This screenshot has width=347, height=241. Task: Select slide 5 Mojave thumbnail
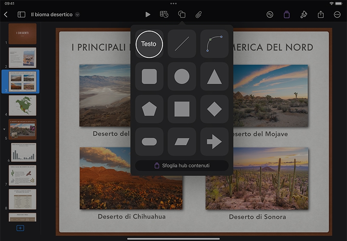point(23,129)
